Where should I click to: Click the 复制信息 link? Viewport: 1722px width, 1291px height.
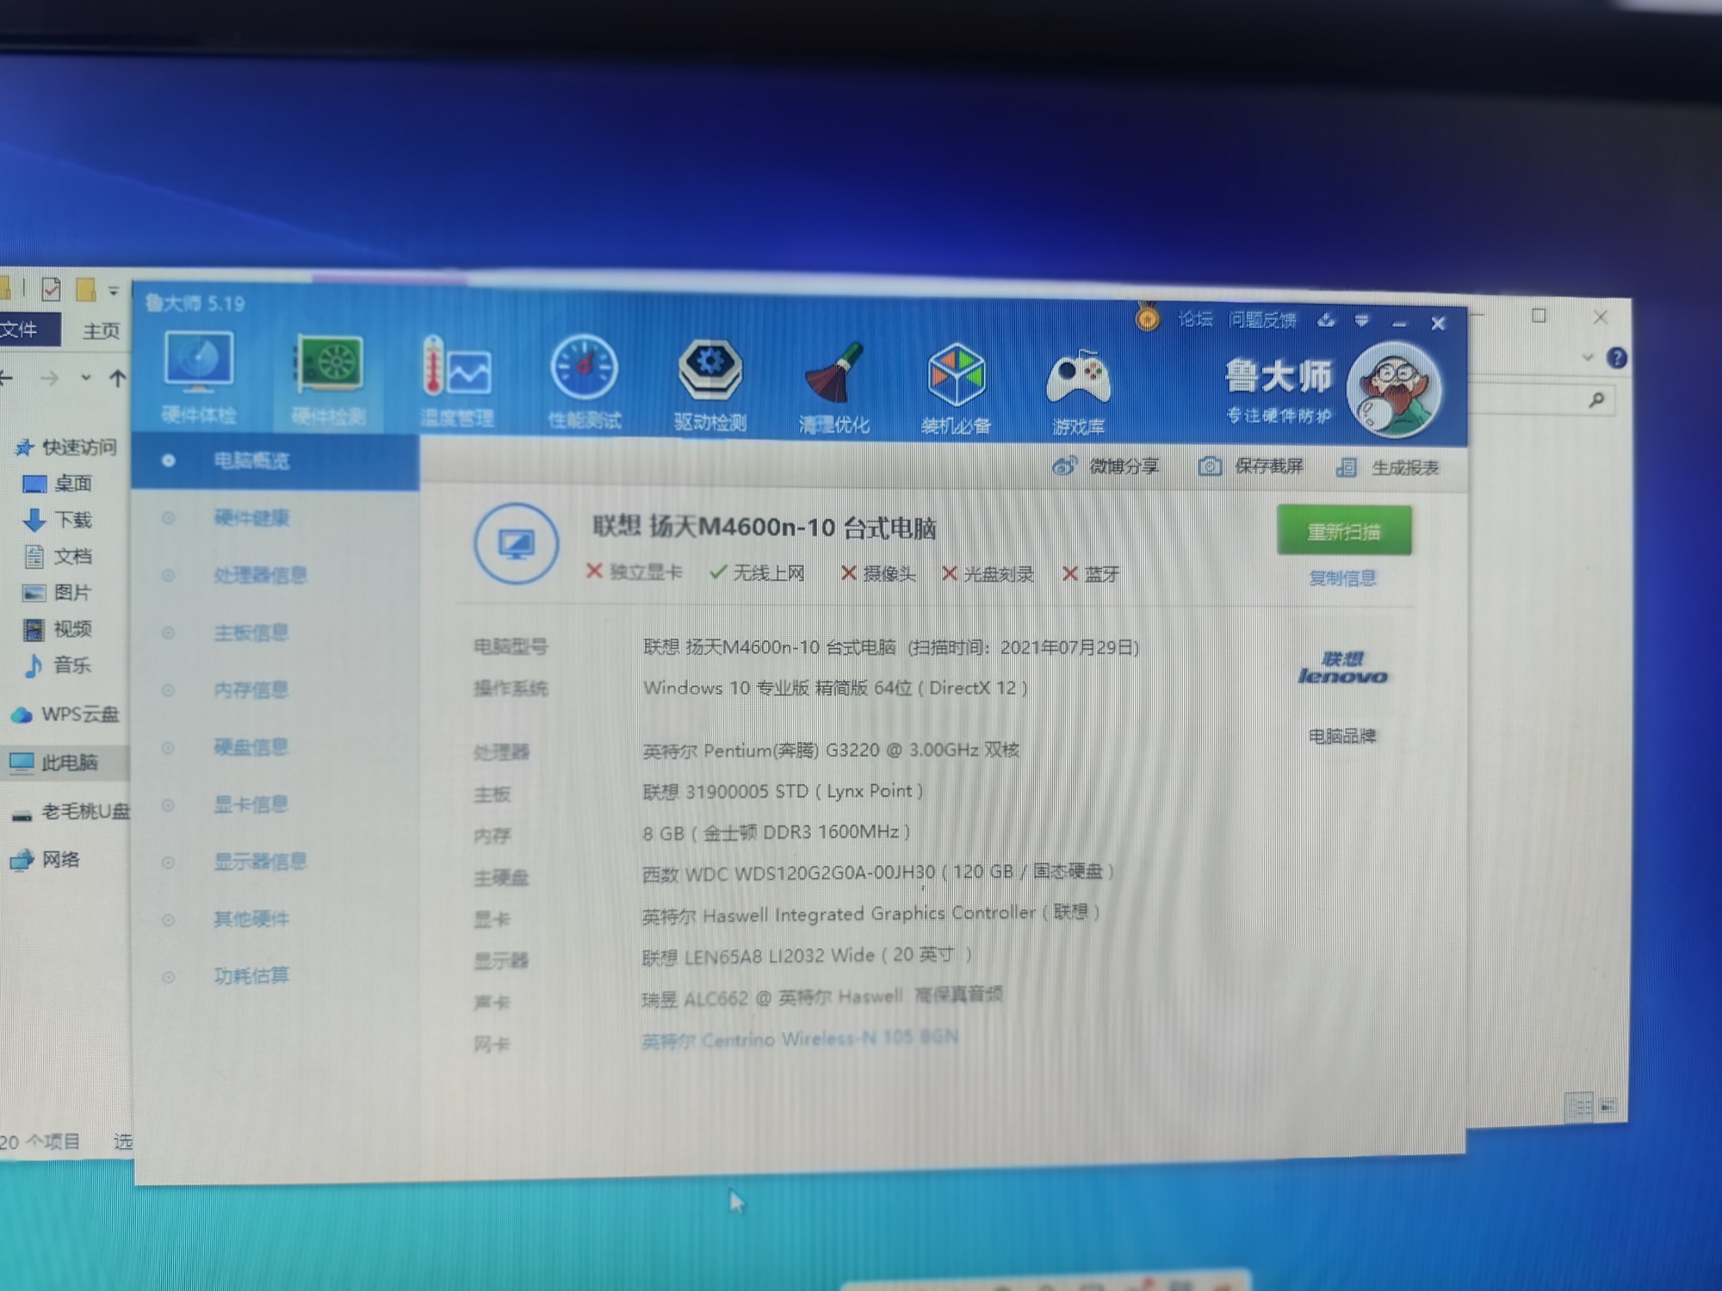[x=1341, y=578]
